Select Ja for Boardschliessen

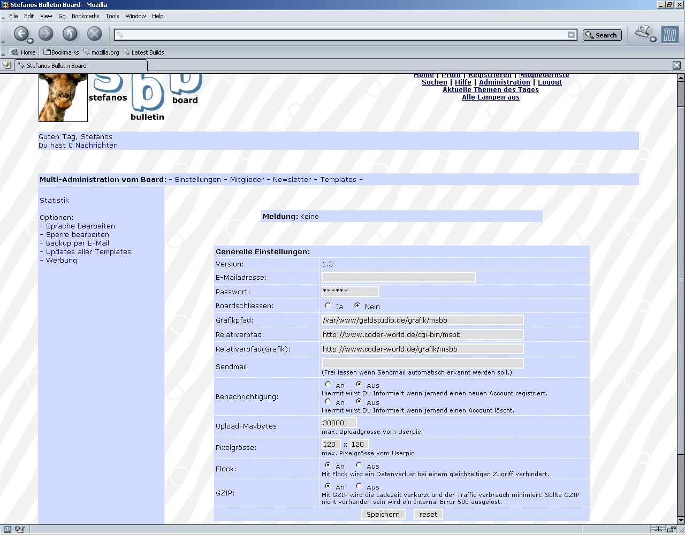(328, 305)
